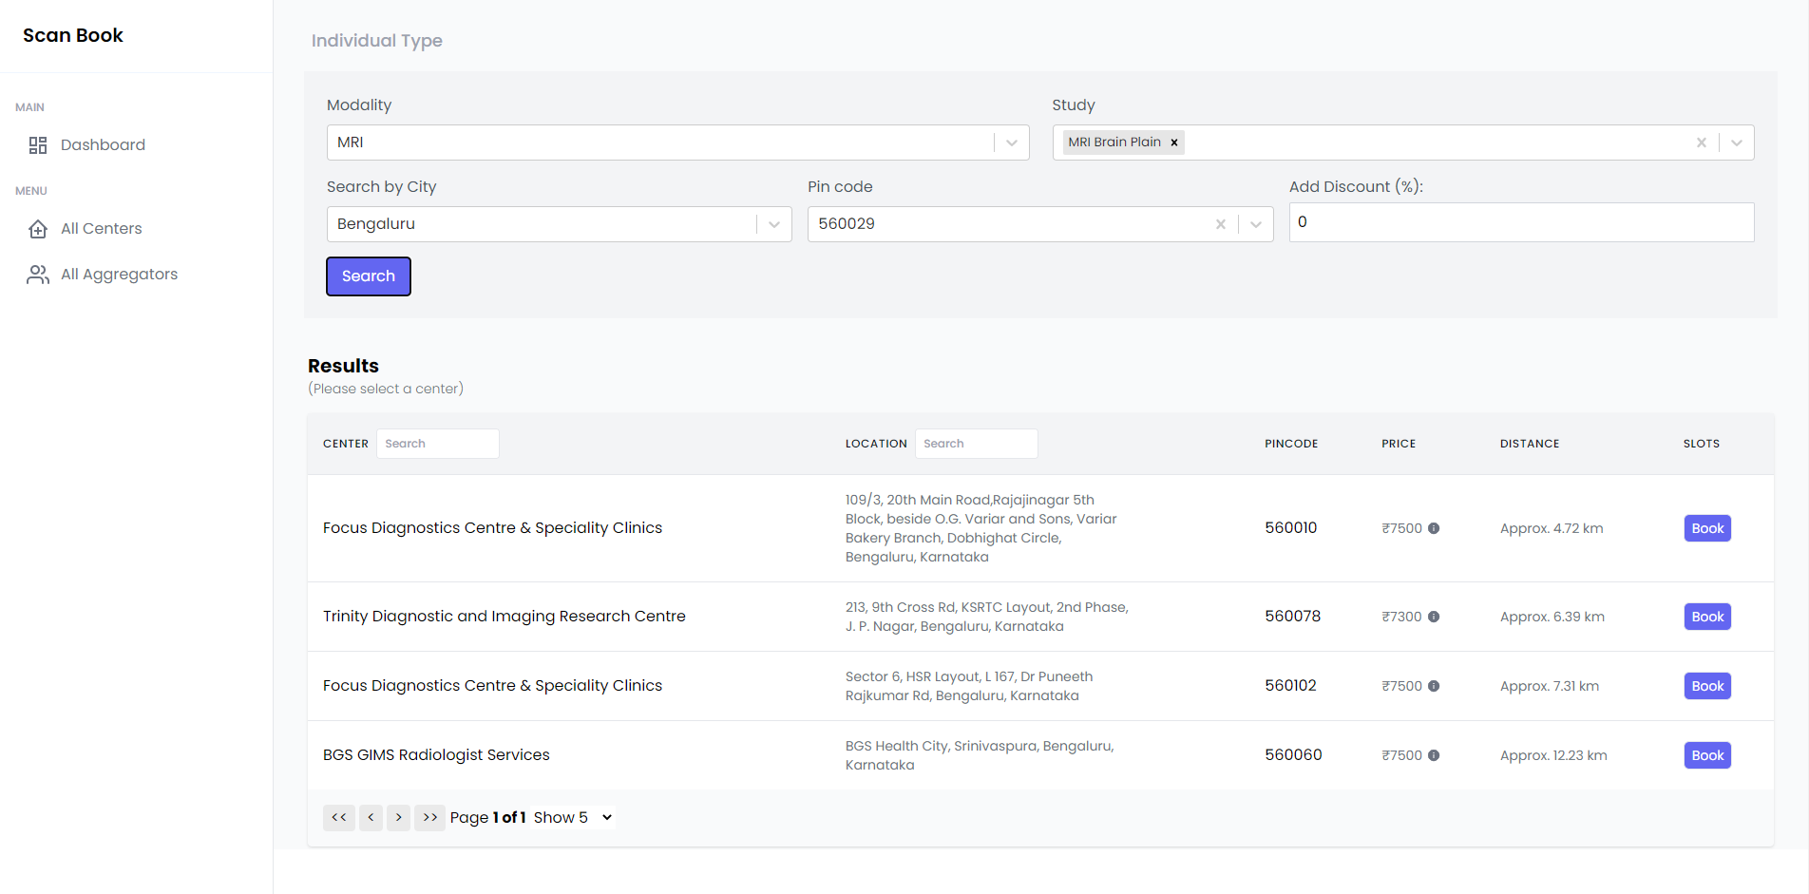The image size is (1809, 894).
Task: Click the SLOTS column header
Action: pos(1702,444)
